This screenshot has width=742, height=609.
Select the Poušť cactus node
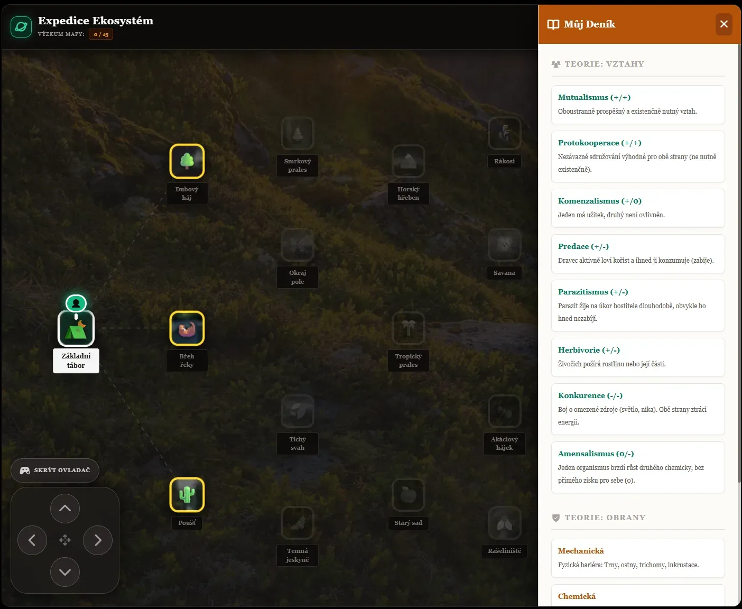pos(187,495)
